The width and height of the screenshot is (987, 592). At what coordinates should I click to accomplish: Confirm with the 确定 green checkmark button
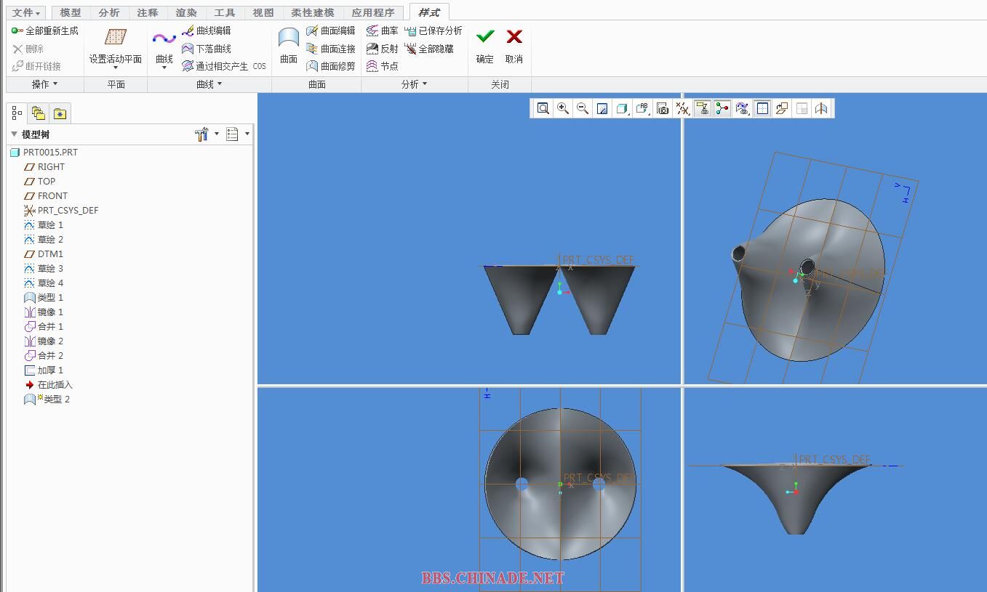[x=485, y=45]
